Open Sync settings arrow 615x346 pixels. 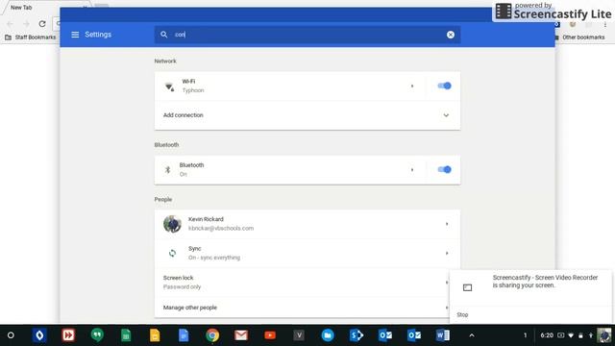coord(447,253)
